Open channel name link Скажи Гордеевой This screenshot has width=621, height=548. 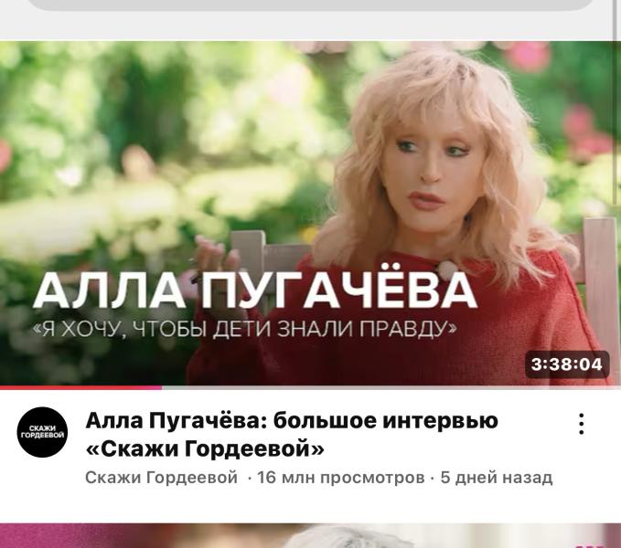161,478
